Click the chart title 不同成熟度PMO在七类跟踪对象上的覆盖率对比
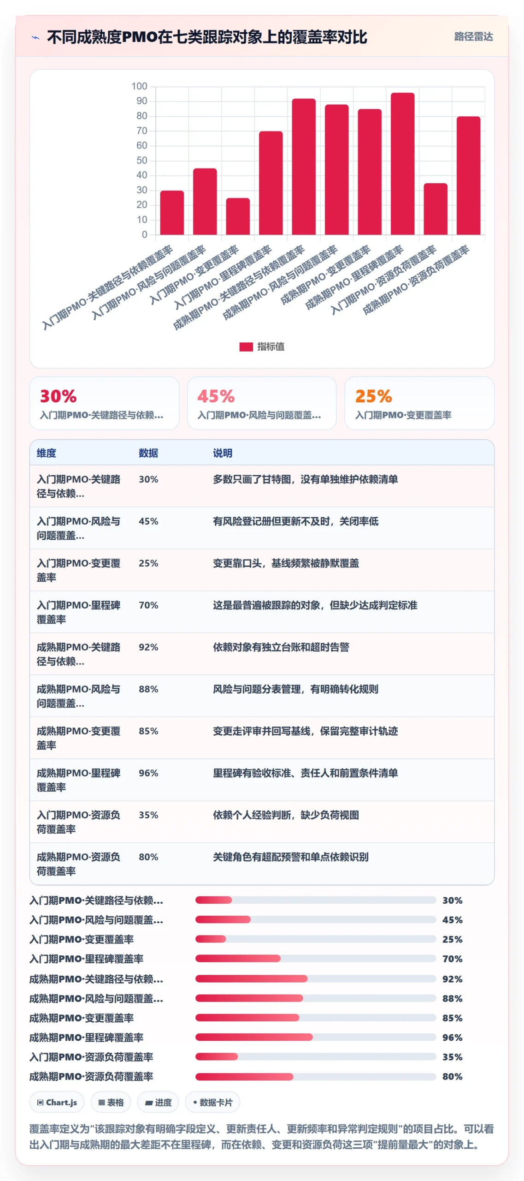The image size is (524, 1181). point(207,37)
